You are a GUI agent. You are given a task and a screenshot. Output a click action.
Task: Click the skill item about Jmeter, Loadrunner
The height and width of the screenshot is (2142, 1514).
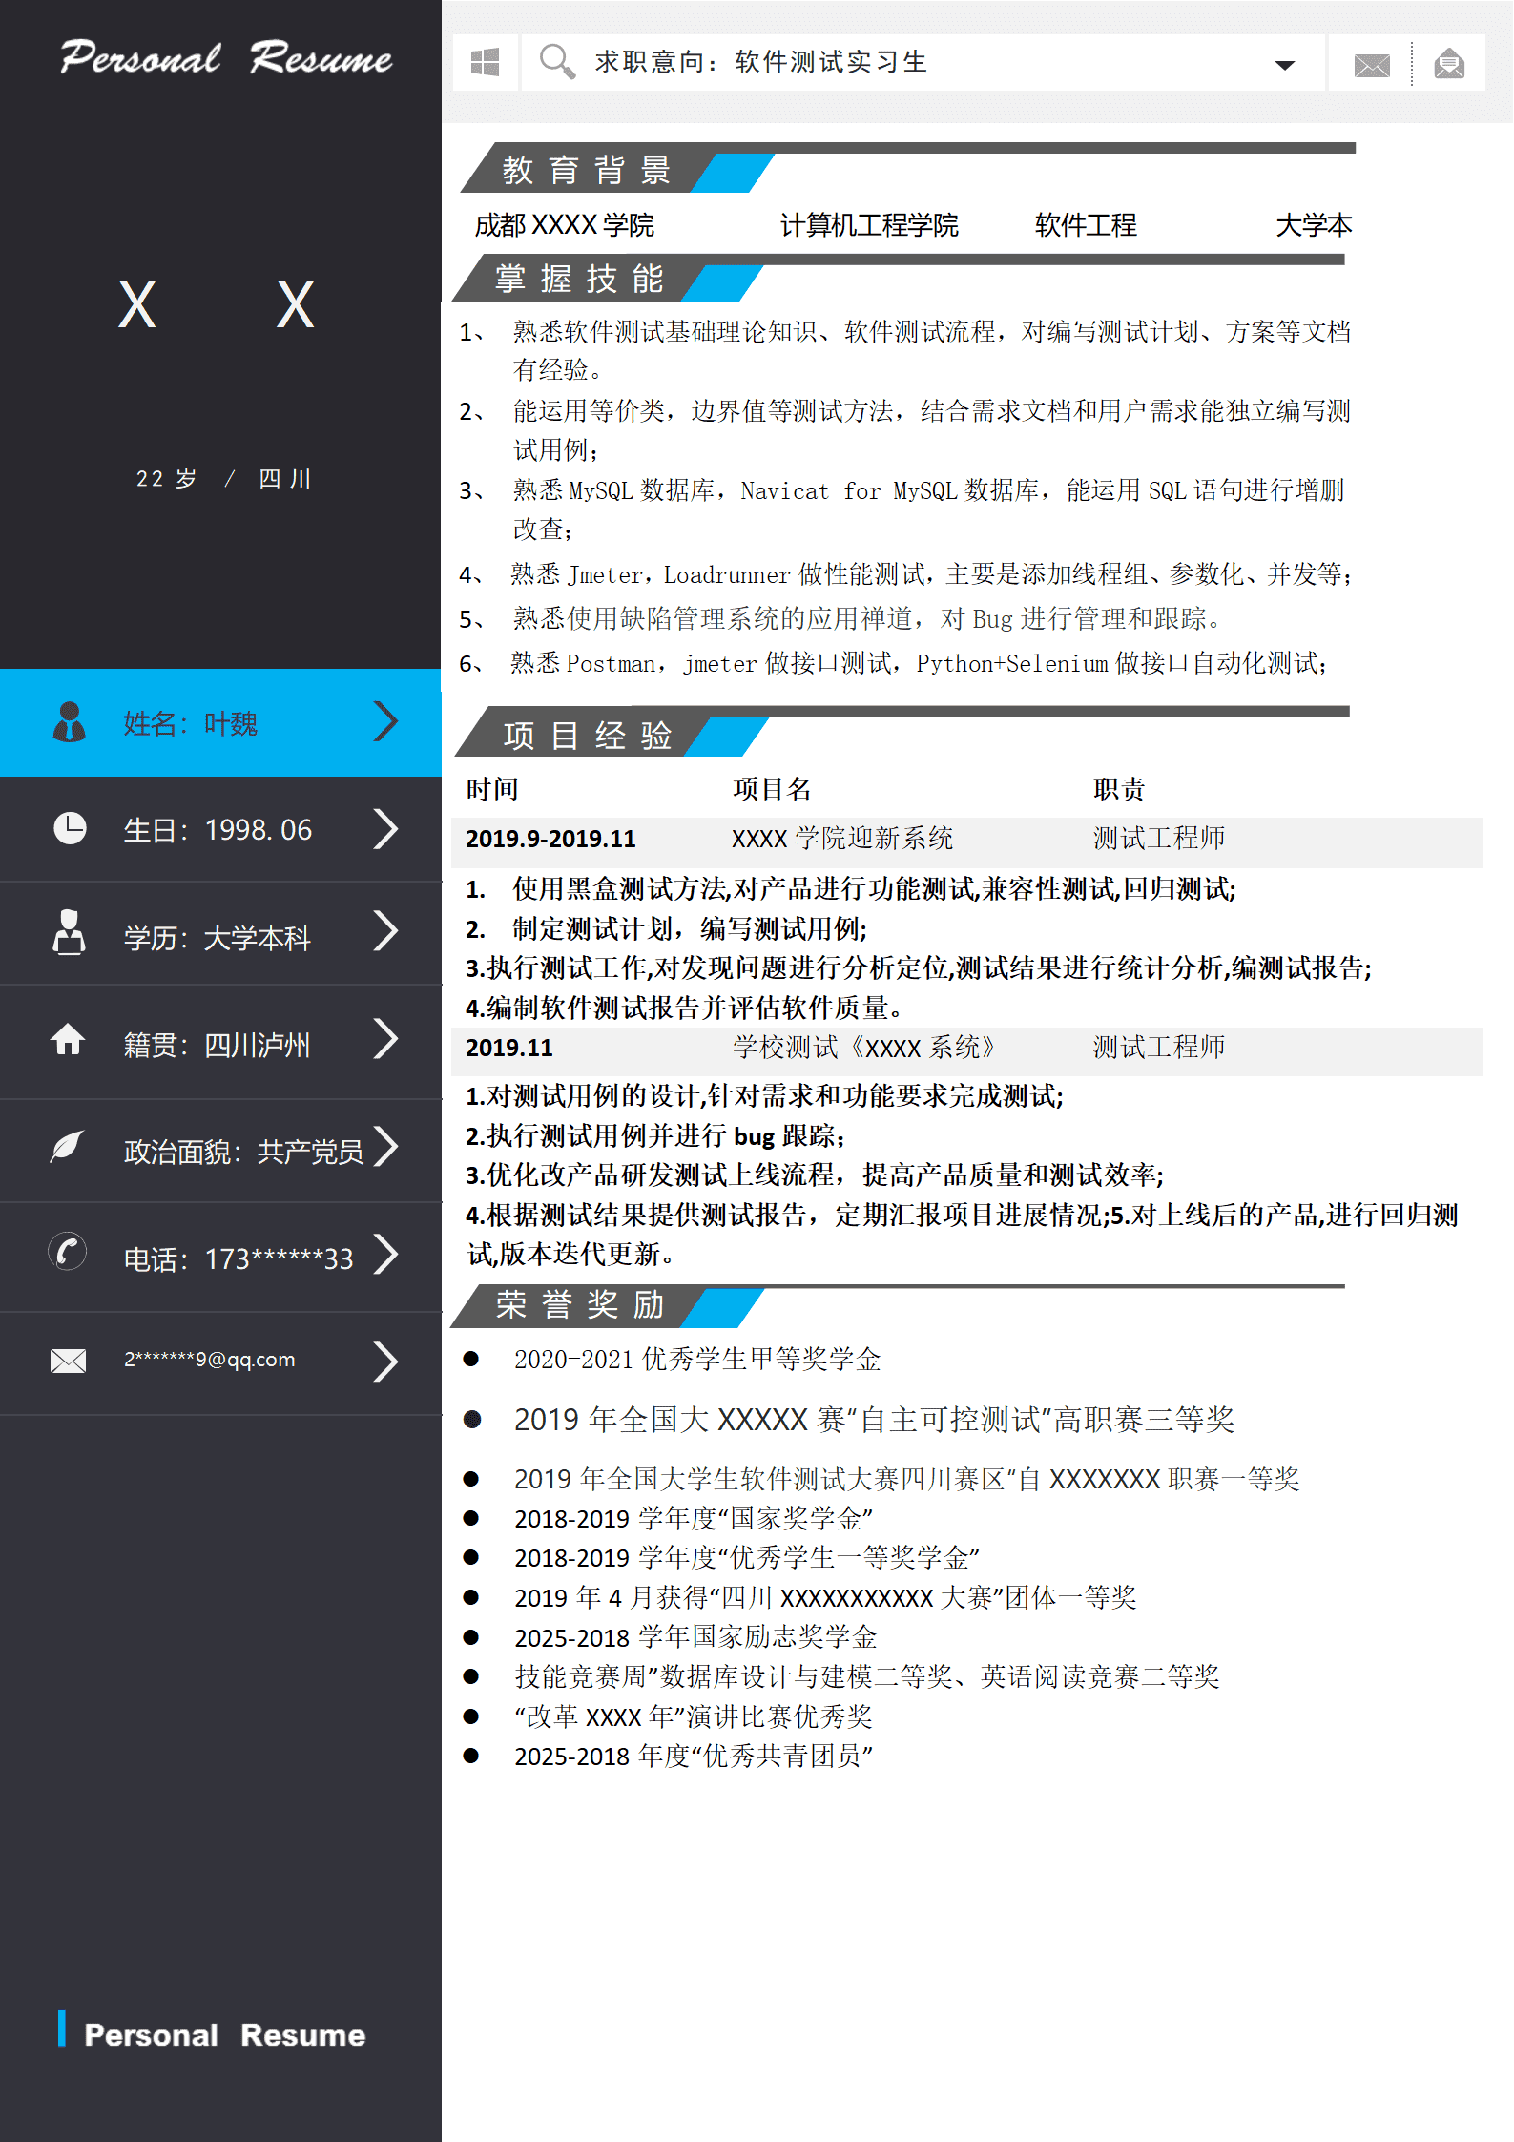906,574
